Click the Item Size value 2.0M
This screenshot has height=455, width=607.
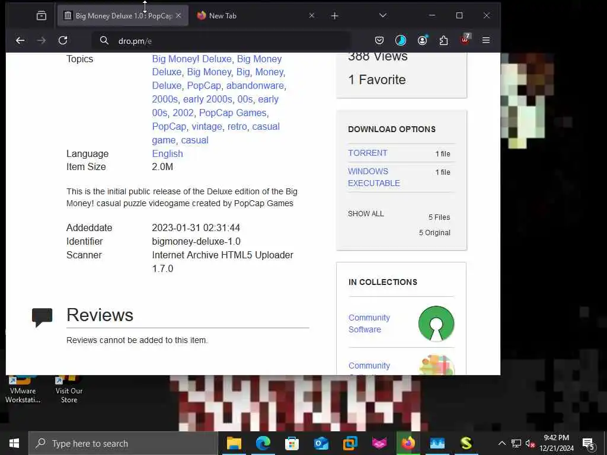(162, 166)
